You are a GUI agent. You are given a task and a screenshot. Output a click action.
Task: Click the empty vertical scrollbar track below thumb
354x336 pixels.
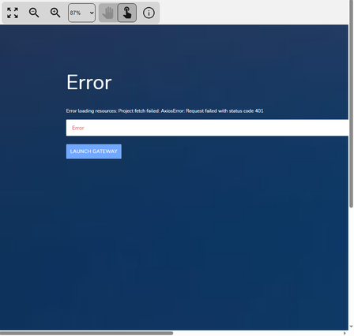(351, 266)
